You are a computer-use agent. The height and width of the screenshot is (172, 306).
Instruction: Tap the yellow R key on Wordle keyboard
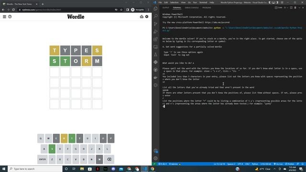tap(64, 138)
